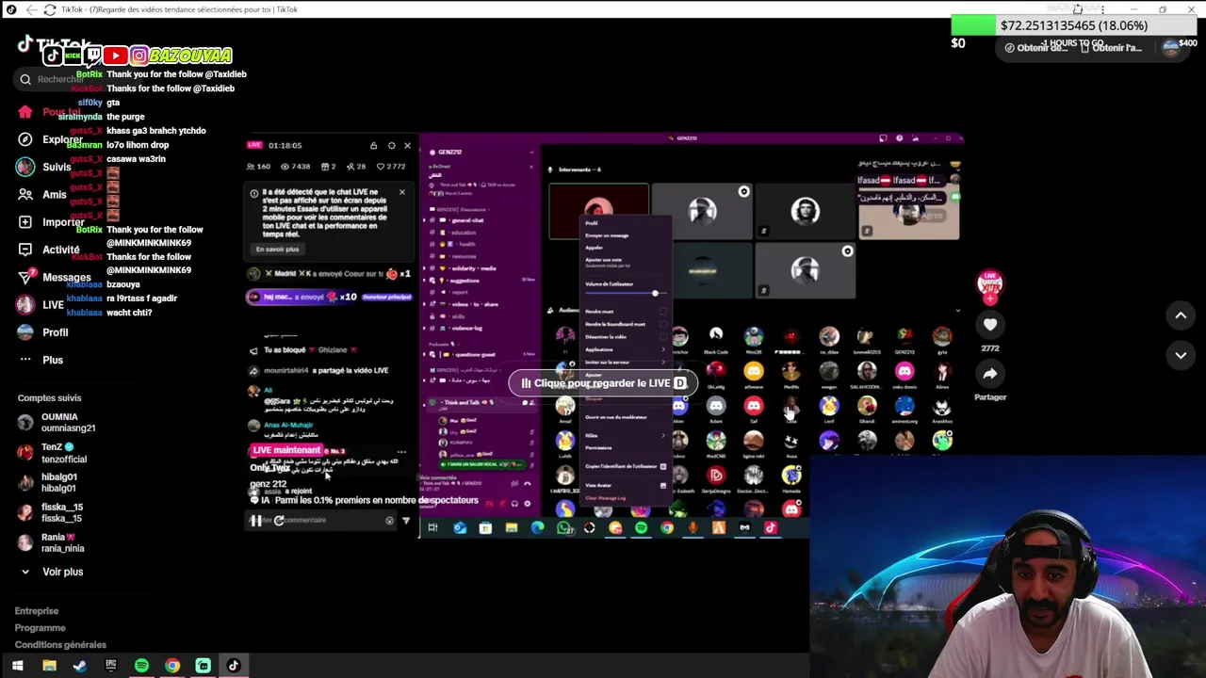Viewport: 1206px width, 678px height.
Task: Collapse Audience section chevron in Discord
Action: click(958, 310)
